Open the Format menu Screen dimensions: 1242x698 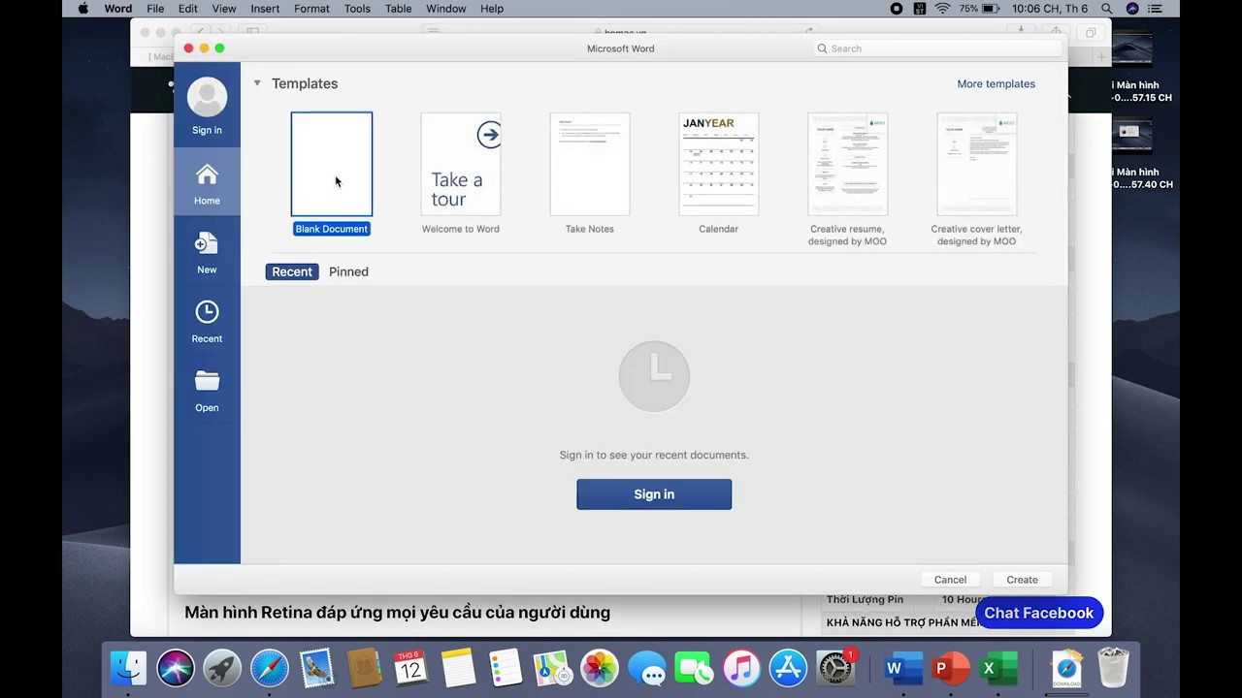coord(311,9)
